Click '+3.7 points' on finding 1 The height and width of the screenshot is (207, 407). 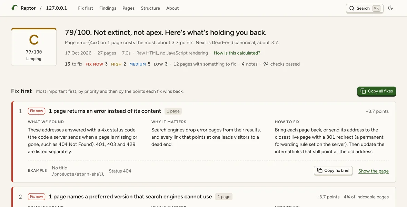(377, 111)
